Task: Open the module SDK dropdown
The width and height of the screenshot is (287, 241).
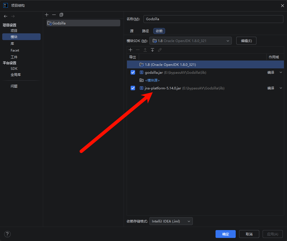Action: pos(191,41)
